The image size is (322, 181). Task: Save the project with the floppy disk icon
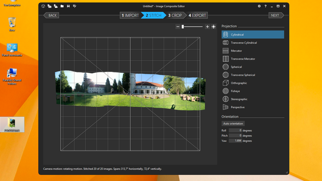tap(68, 6)
